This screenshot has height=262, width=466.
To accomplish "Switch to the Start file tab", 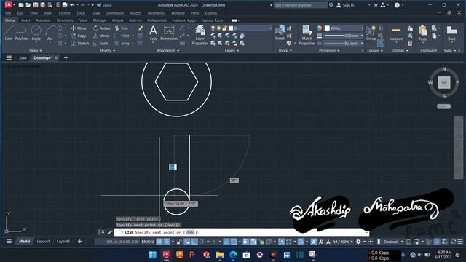I will (x=23, y=58).
